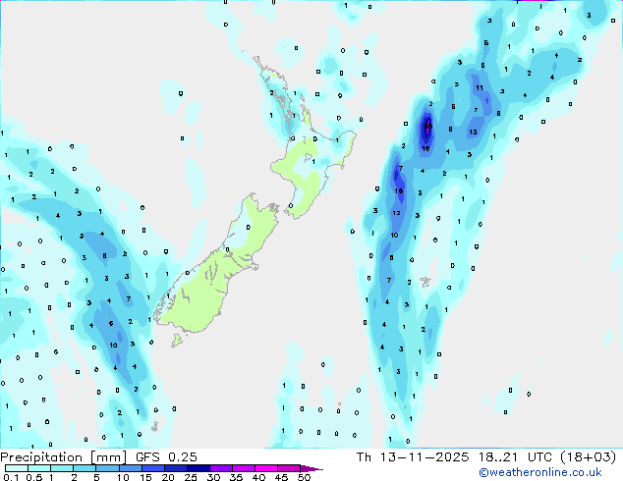Click the 2–5 mm legend color swatch

point(85,468)
